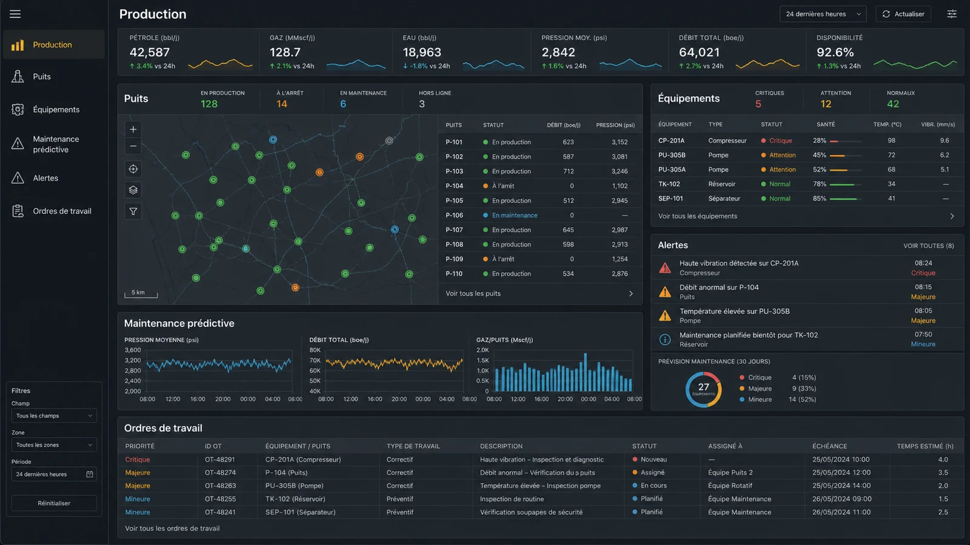Open Alertes in the sidebar
The image size is (970, 545).
(x=53, y=178)
